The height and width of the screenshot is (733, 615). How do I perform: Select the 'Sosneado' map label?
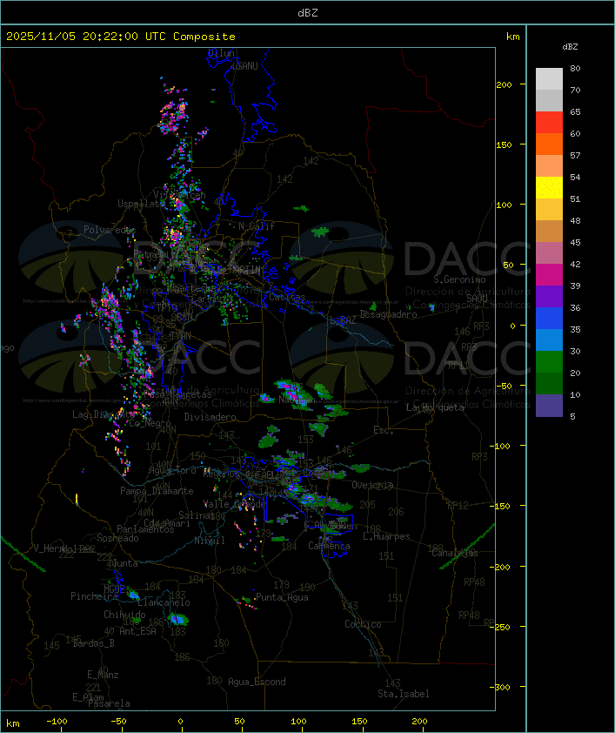point(117,538)
